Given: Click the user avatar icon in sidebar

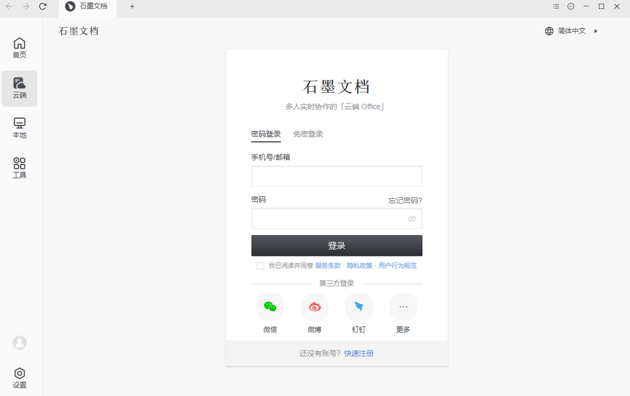Looking at the screenshot, I should tap(19, 343).
